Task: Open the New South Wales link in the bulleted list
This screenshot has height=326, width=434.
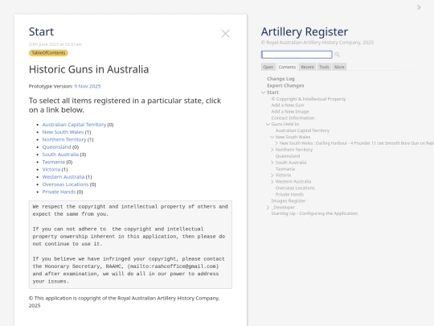Action: click(x=63, y=132)
